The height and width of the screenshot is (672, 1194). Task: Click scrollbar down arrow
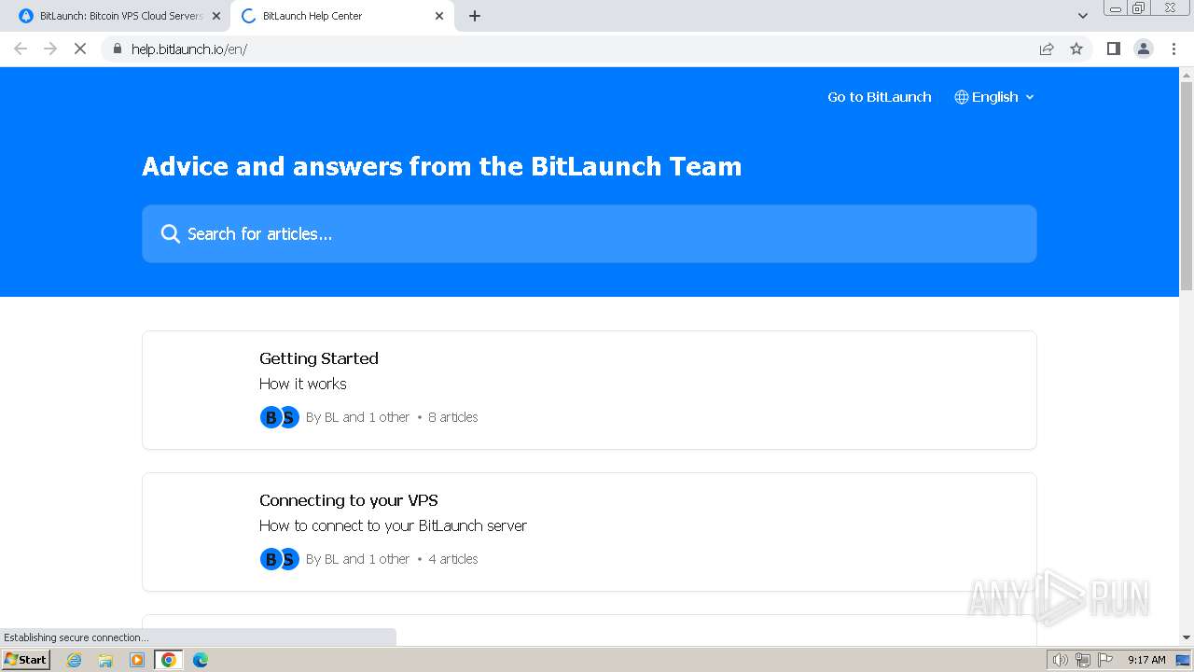pos(1187,637)
